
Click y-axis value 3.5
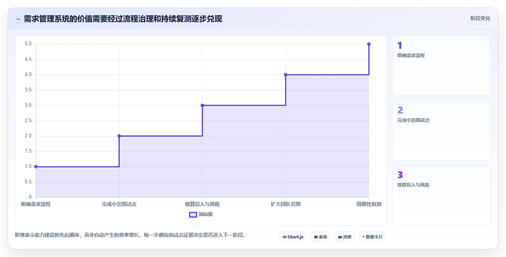point(28,90)
